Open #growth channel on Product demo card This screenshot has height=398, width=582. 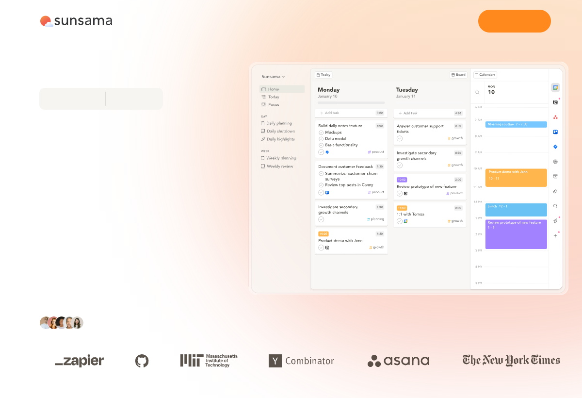coord(377,248)
